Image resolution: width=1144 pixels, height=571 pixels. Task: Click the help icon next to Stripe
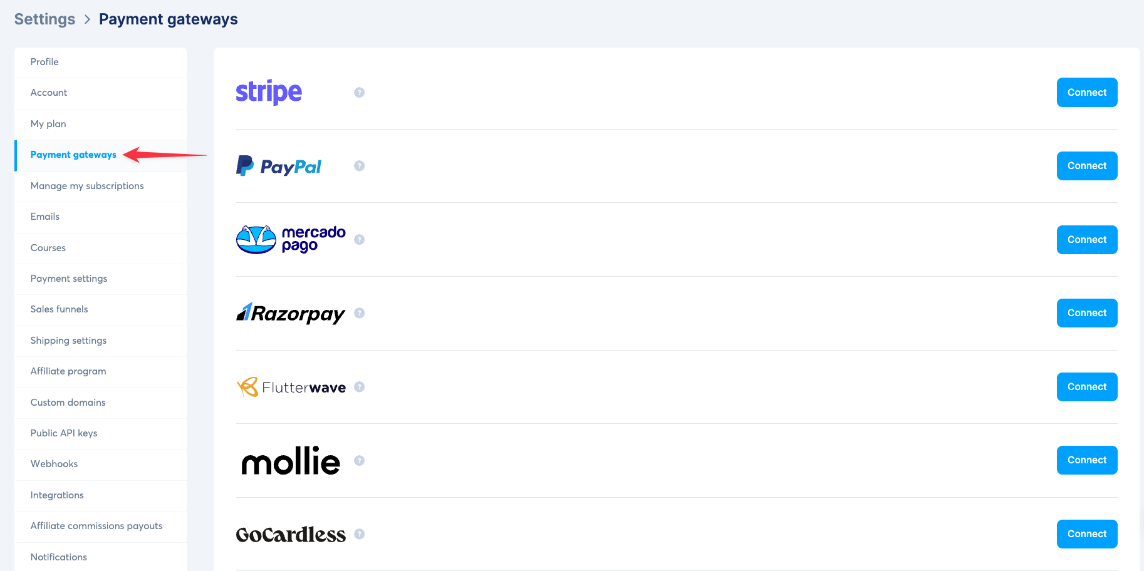359,93
